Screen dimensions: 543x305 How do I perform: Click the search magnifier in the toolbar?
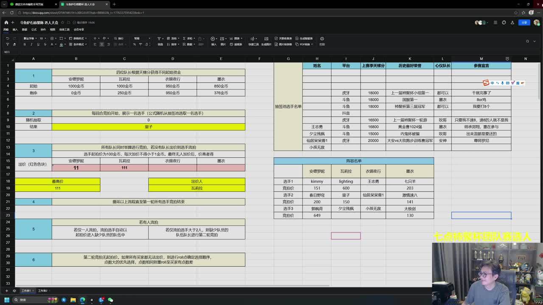tap(527, 42)
